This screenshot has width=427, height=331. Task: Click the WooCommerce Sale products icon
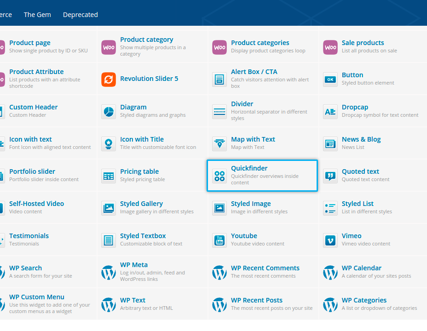(330, 47)
